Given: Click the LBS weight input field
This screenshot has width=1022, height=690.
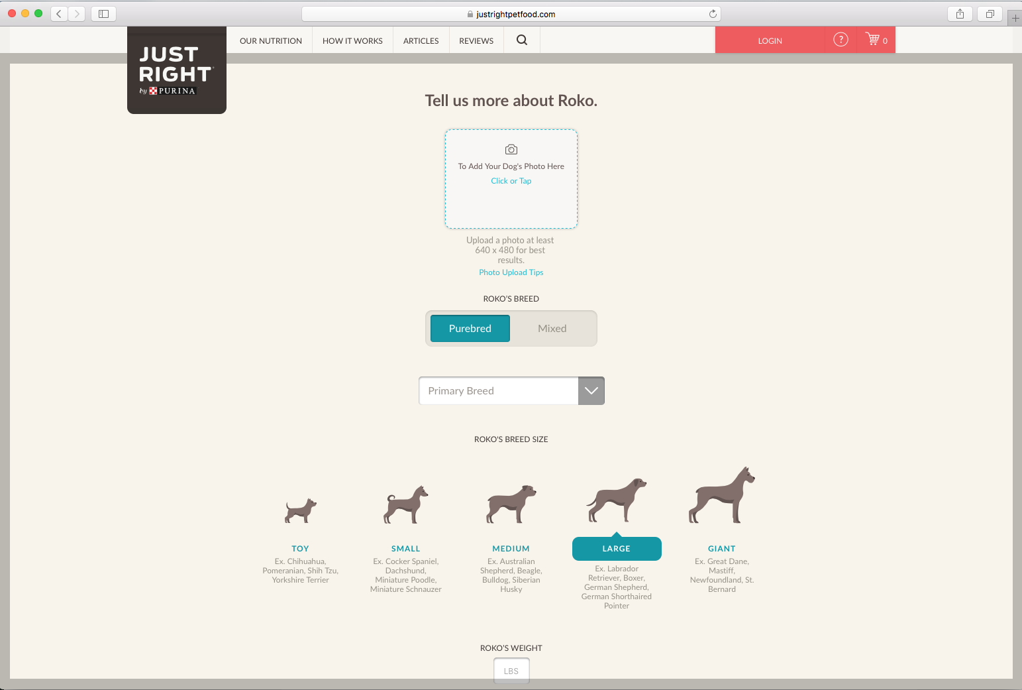Looking at the screenshot, I should [511, 671].
